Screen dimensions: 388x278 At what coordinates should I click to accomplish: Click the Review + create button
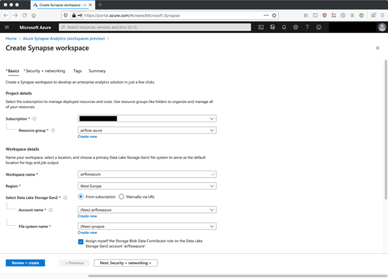point(25,263)
